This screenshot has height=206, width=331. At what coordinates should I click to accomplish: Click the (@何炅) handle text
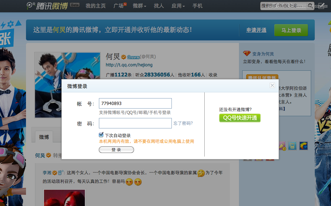pos(148,57)
